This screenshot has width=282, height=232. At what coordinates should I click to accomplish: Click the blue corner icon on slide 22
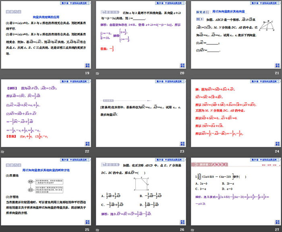coord(87,144)
